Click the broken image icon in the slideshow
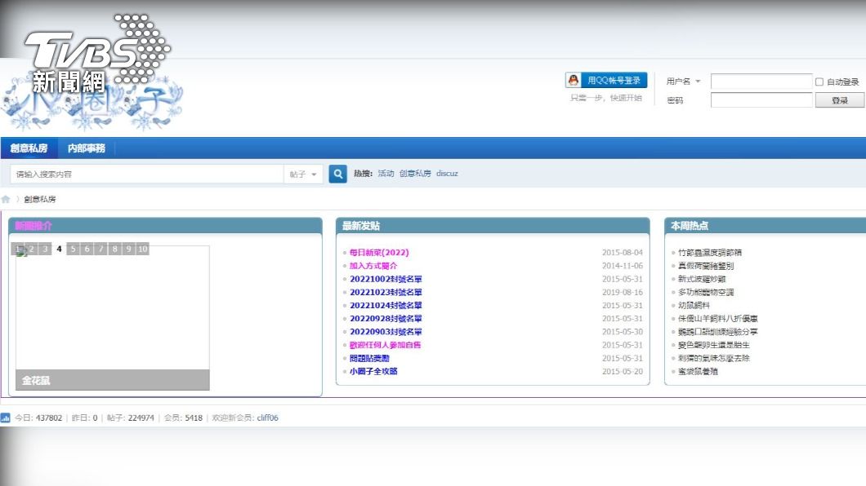 tap(22, 253)
